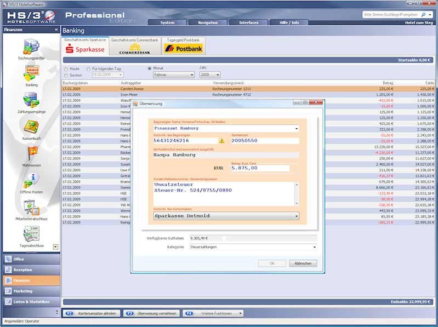Click the F3 key icon in bottom toolbar
Screen dimensions: 438x327
(x=129, y=313)
